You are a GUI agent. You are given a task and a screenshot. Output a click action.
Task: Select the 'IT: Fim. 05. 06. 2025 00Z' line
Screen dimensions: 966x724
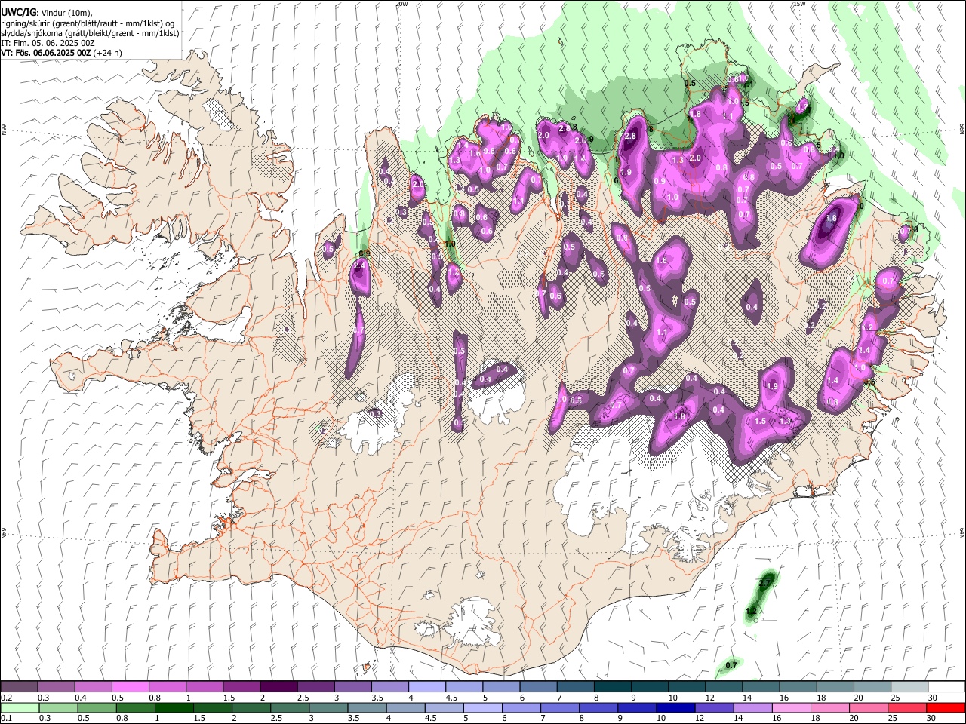click(48, 43)
